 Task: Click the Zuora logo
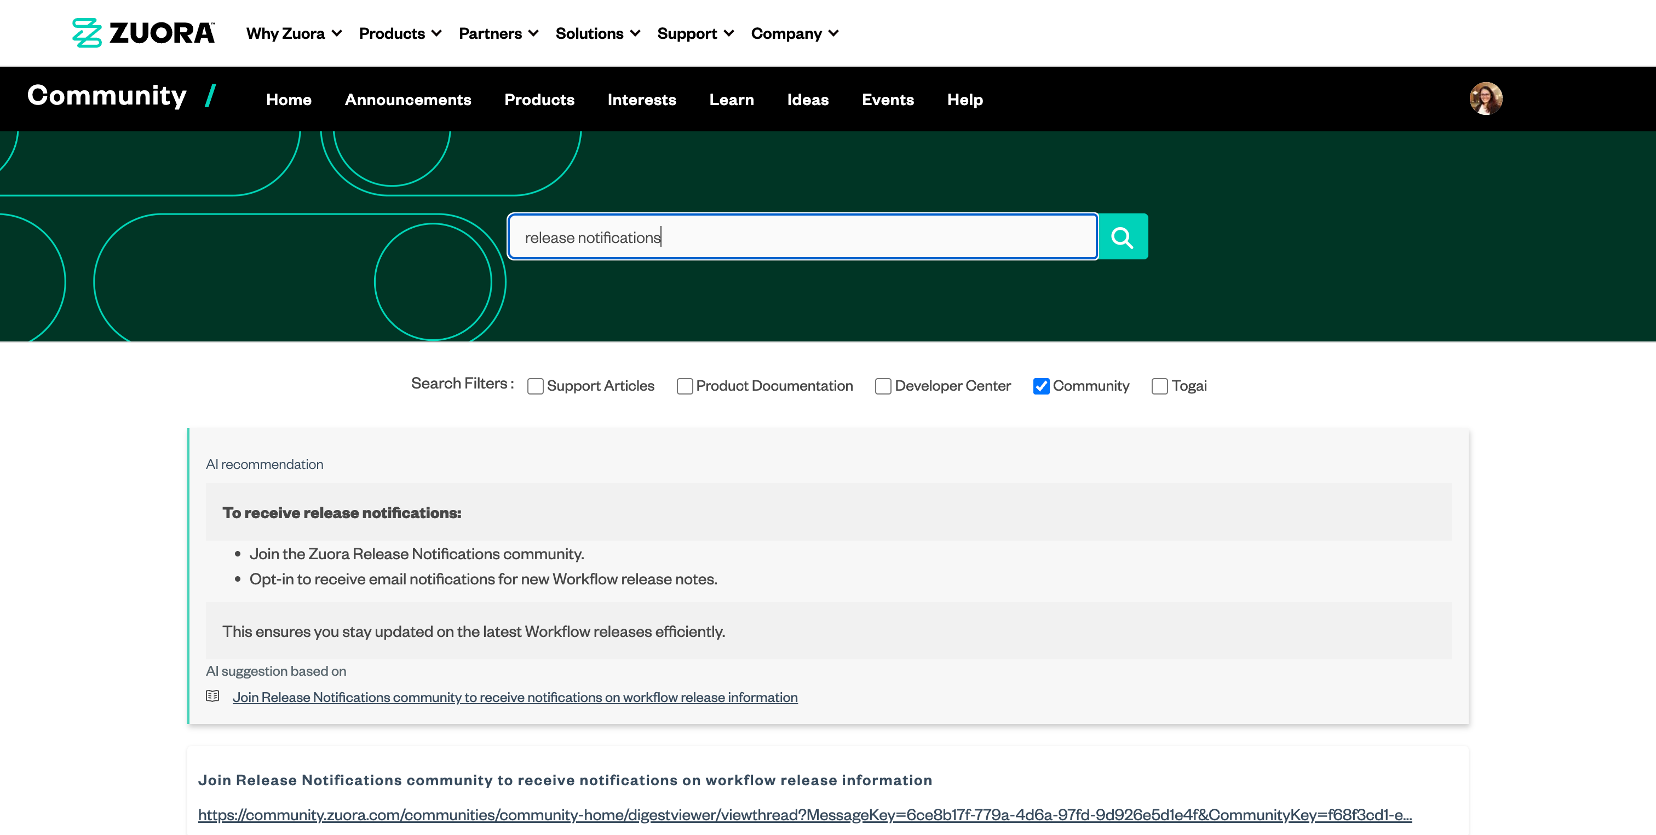pyautogui.click(x=143, y=33)
